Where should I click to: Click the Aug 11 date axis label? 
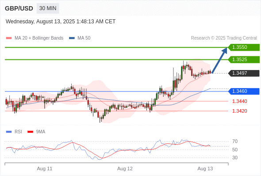coord(45,169)
